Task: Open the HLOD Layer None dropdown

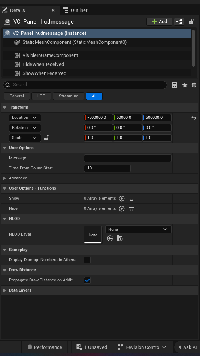Action: [x=138, y=230]
